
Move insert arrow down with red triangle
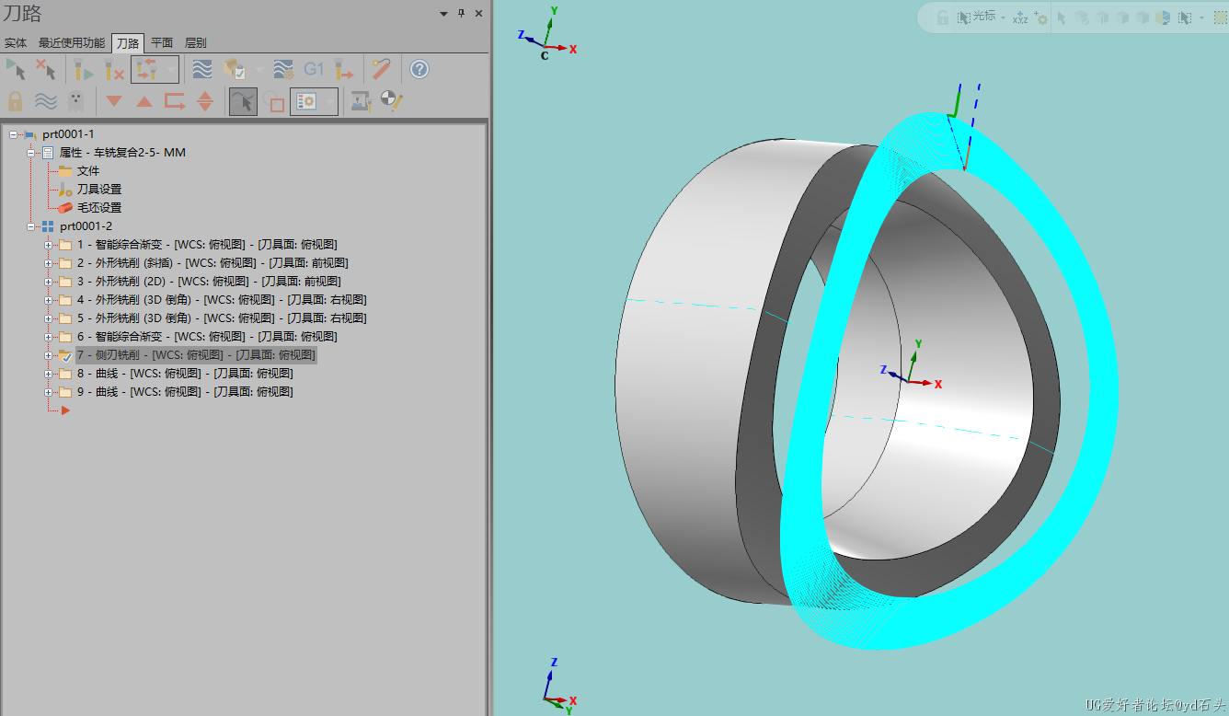tap(114, 101)
